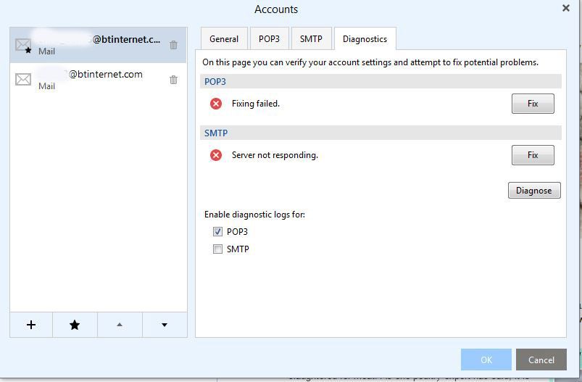582x382 pixels.
Task: Click the 'Fixing failed.' status text
Action: click(256, 104)
